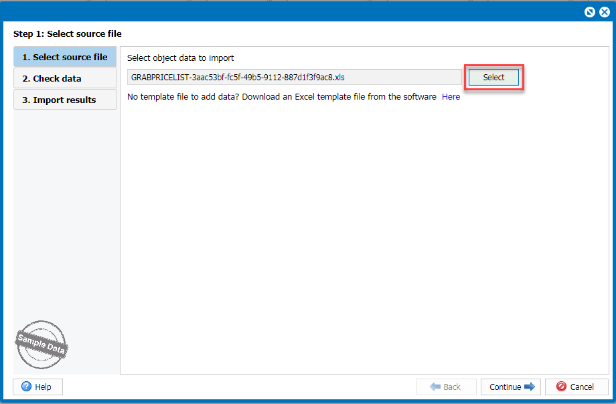Click the blue question mark Help icon
The height and width of the screenshot is (404, 616).
click(x=27, y=387)
